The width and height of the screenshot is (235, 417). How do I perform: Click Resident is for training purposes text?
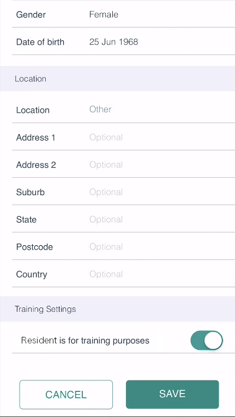pos(85,340)
